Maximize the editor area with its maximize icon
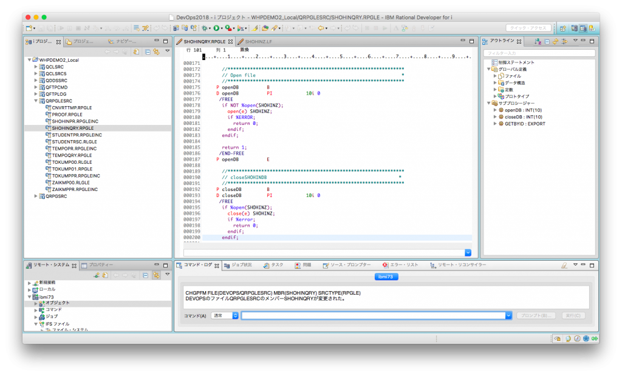 [x=472, y=41]
